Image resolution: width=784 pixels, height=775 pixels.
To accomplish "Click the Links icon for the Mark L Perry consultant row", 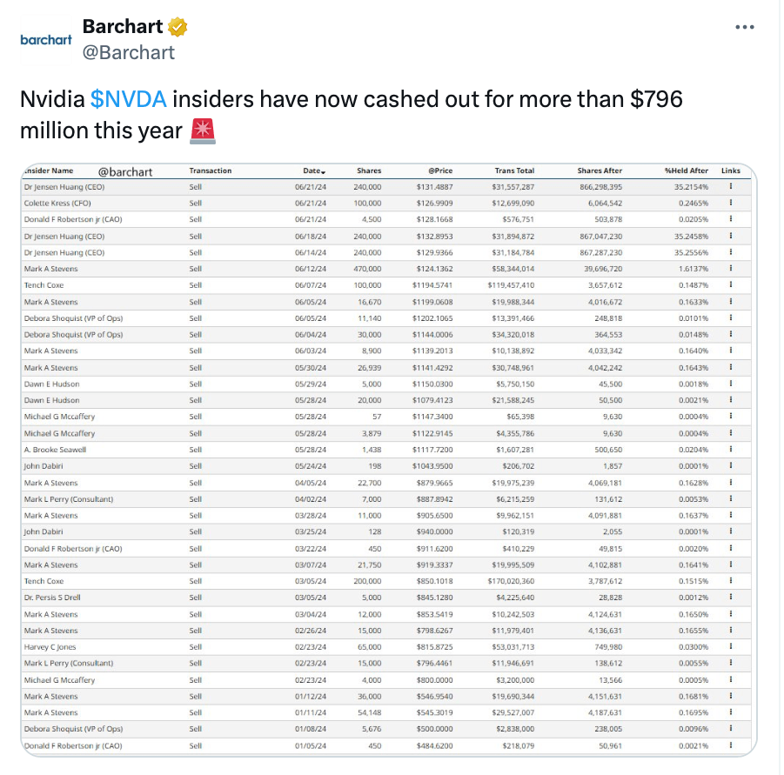I will coord(732,499).
